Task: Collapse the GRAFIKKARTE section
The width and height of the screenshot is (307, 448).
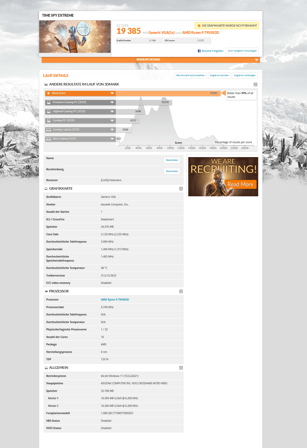Action: [181, 189]
